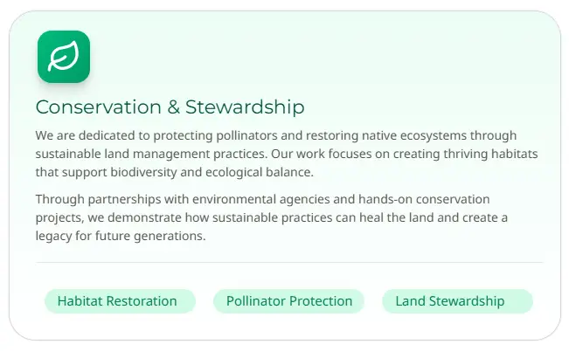This screenshot has width=569, height=351.
Task: Click the horizontal divider above the tags
Action: coord(288,262)
